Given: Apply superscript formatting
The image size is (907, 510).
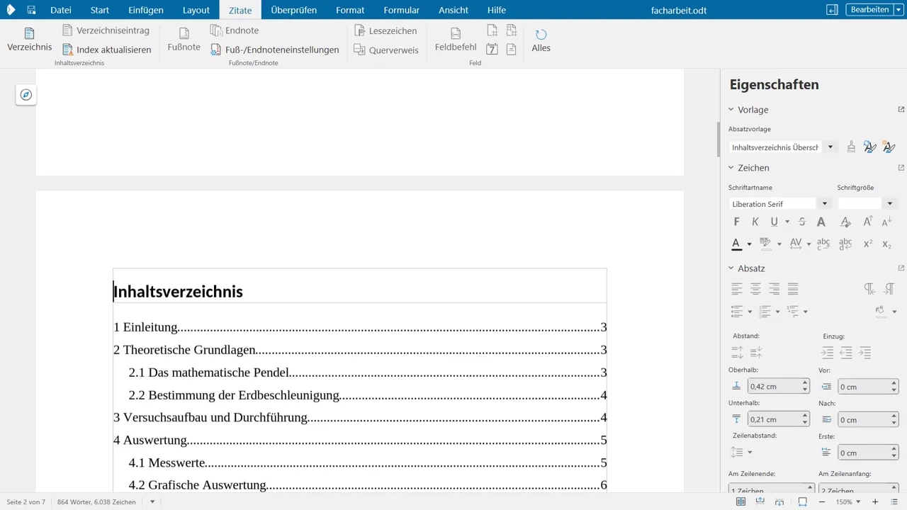Looking at the screenshot, I should 868,244.
